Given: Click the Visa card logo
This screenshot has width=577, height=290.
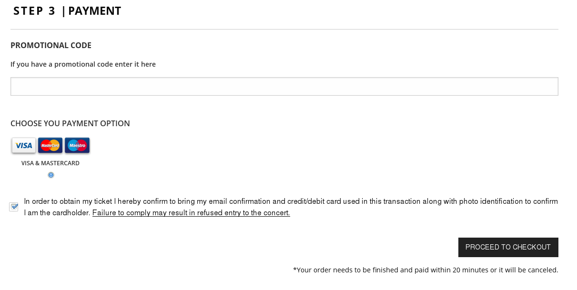Looking at the screenshot, I should (24, 146).
